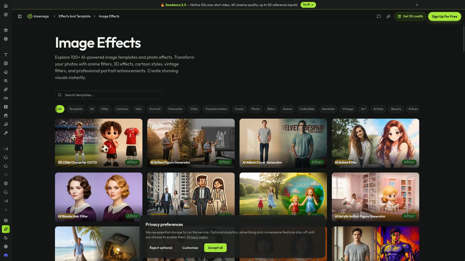Screen dimensions: 465x261
Task: Expand more models with double-chevron icon
Action: pos(6,209)
